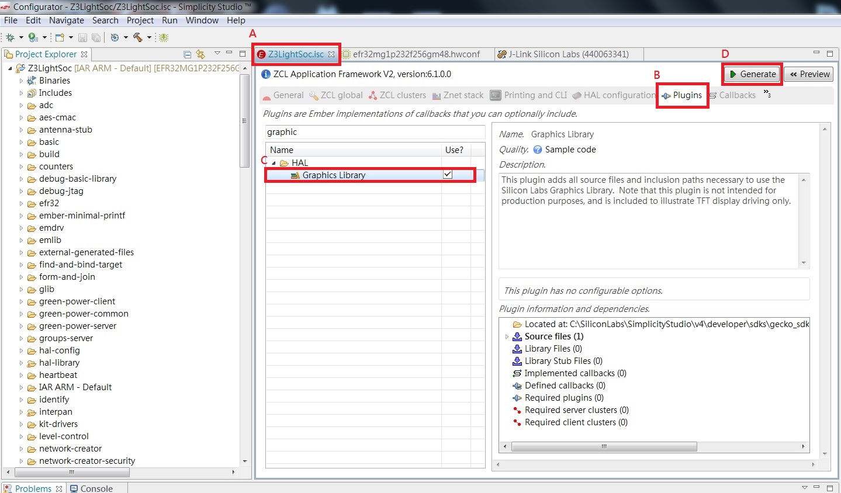Image resolution: width=841 pixels, height=493 pixels.
Task: Click the Sample code quality info icon
Action: click(x=538, y=150)
